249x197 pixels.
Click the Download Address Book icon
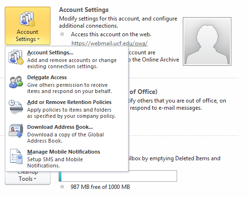(x=16, y=131)
